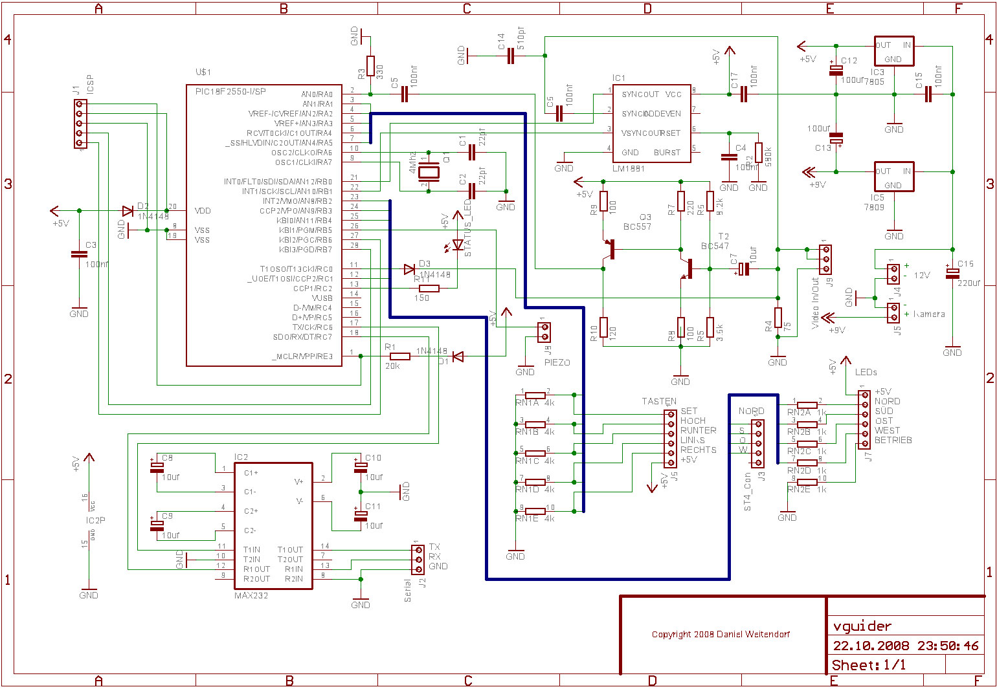
Task: Select the AN0/RA0 pin label
Action: [317, 94]
